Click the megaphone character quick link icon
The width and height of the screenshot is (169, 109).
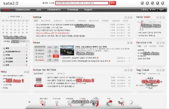coord(122,103)
